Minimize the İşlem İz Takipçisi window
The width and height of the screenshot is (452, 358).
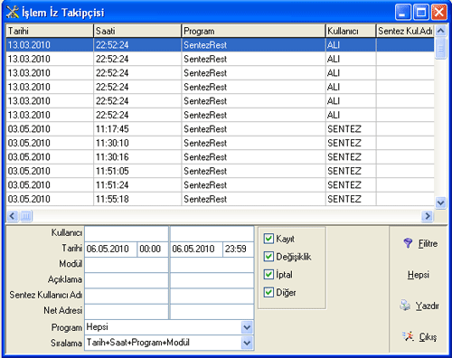coord(402,13)
